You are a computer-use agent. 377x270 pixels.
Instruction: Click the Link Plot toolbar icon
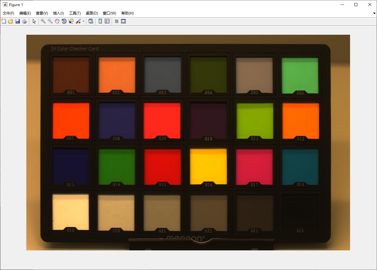click(91, 21)
